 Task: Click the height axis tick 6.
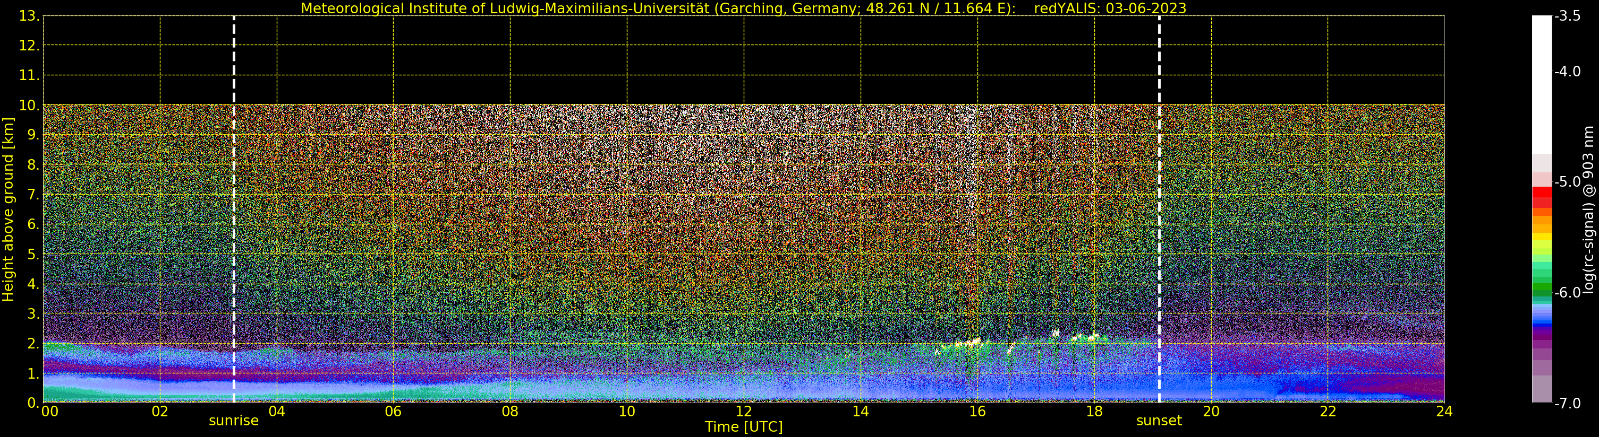tap(32, 224)
